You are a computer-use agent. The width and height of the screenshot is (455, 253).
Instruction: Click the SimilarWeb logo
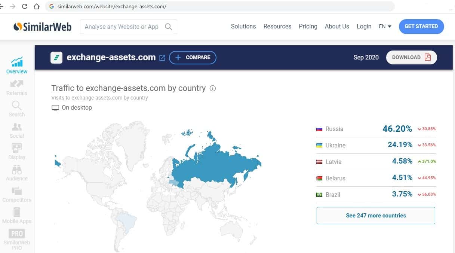(x=42, y=27)
